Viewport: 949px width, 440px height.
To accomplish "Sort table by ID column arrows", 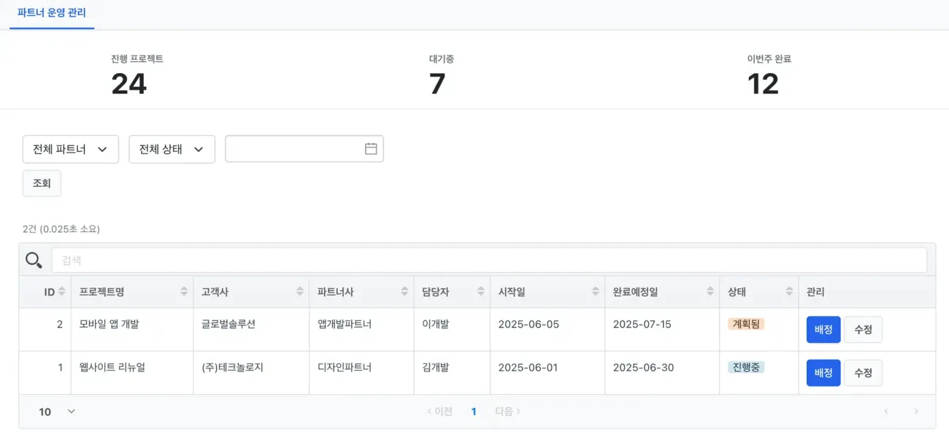I will click(x=62, y=292).
